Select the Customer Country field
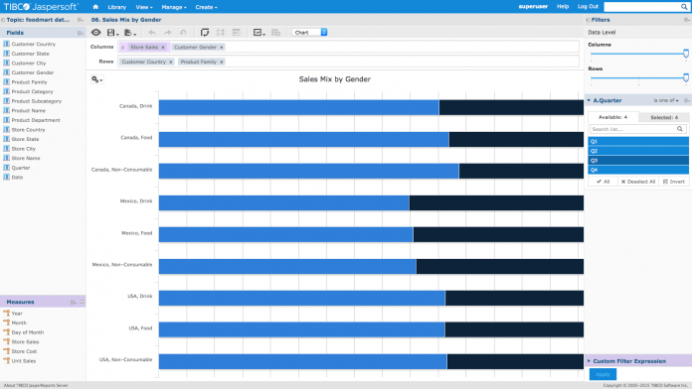692x389 pixels. tap(34, 44)
